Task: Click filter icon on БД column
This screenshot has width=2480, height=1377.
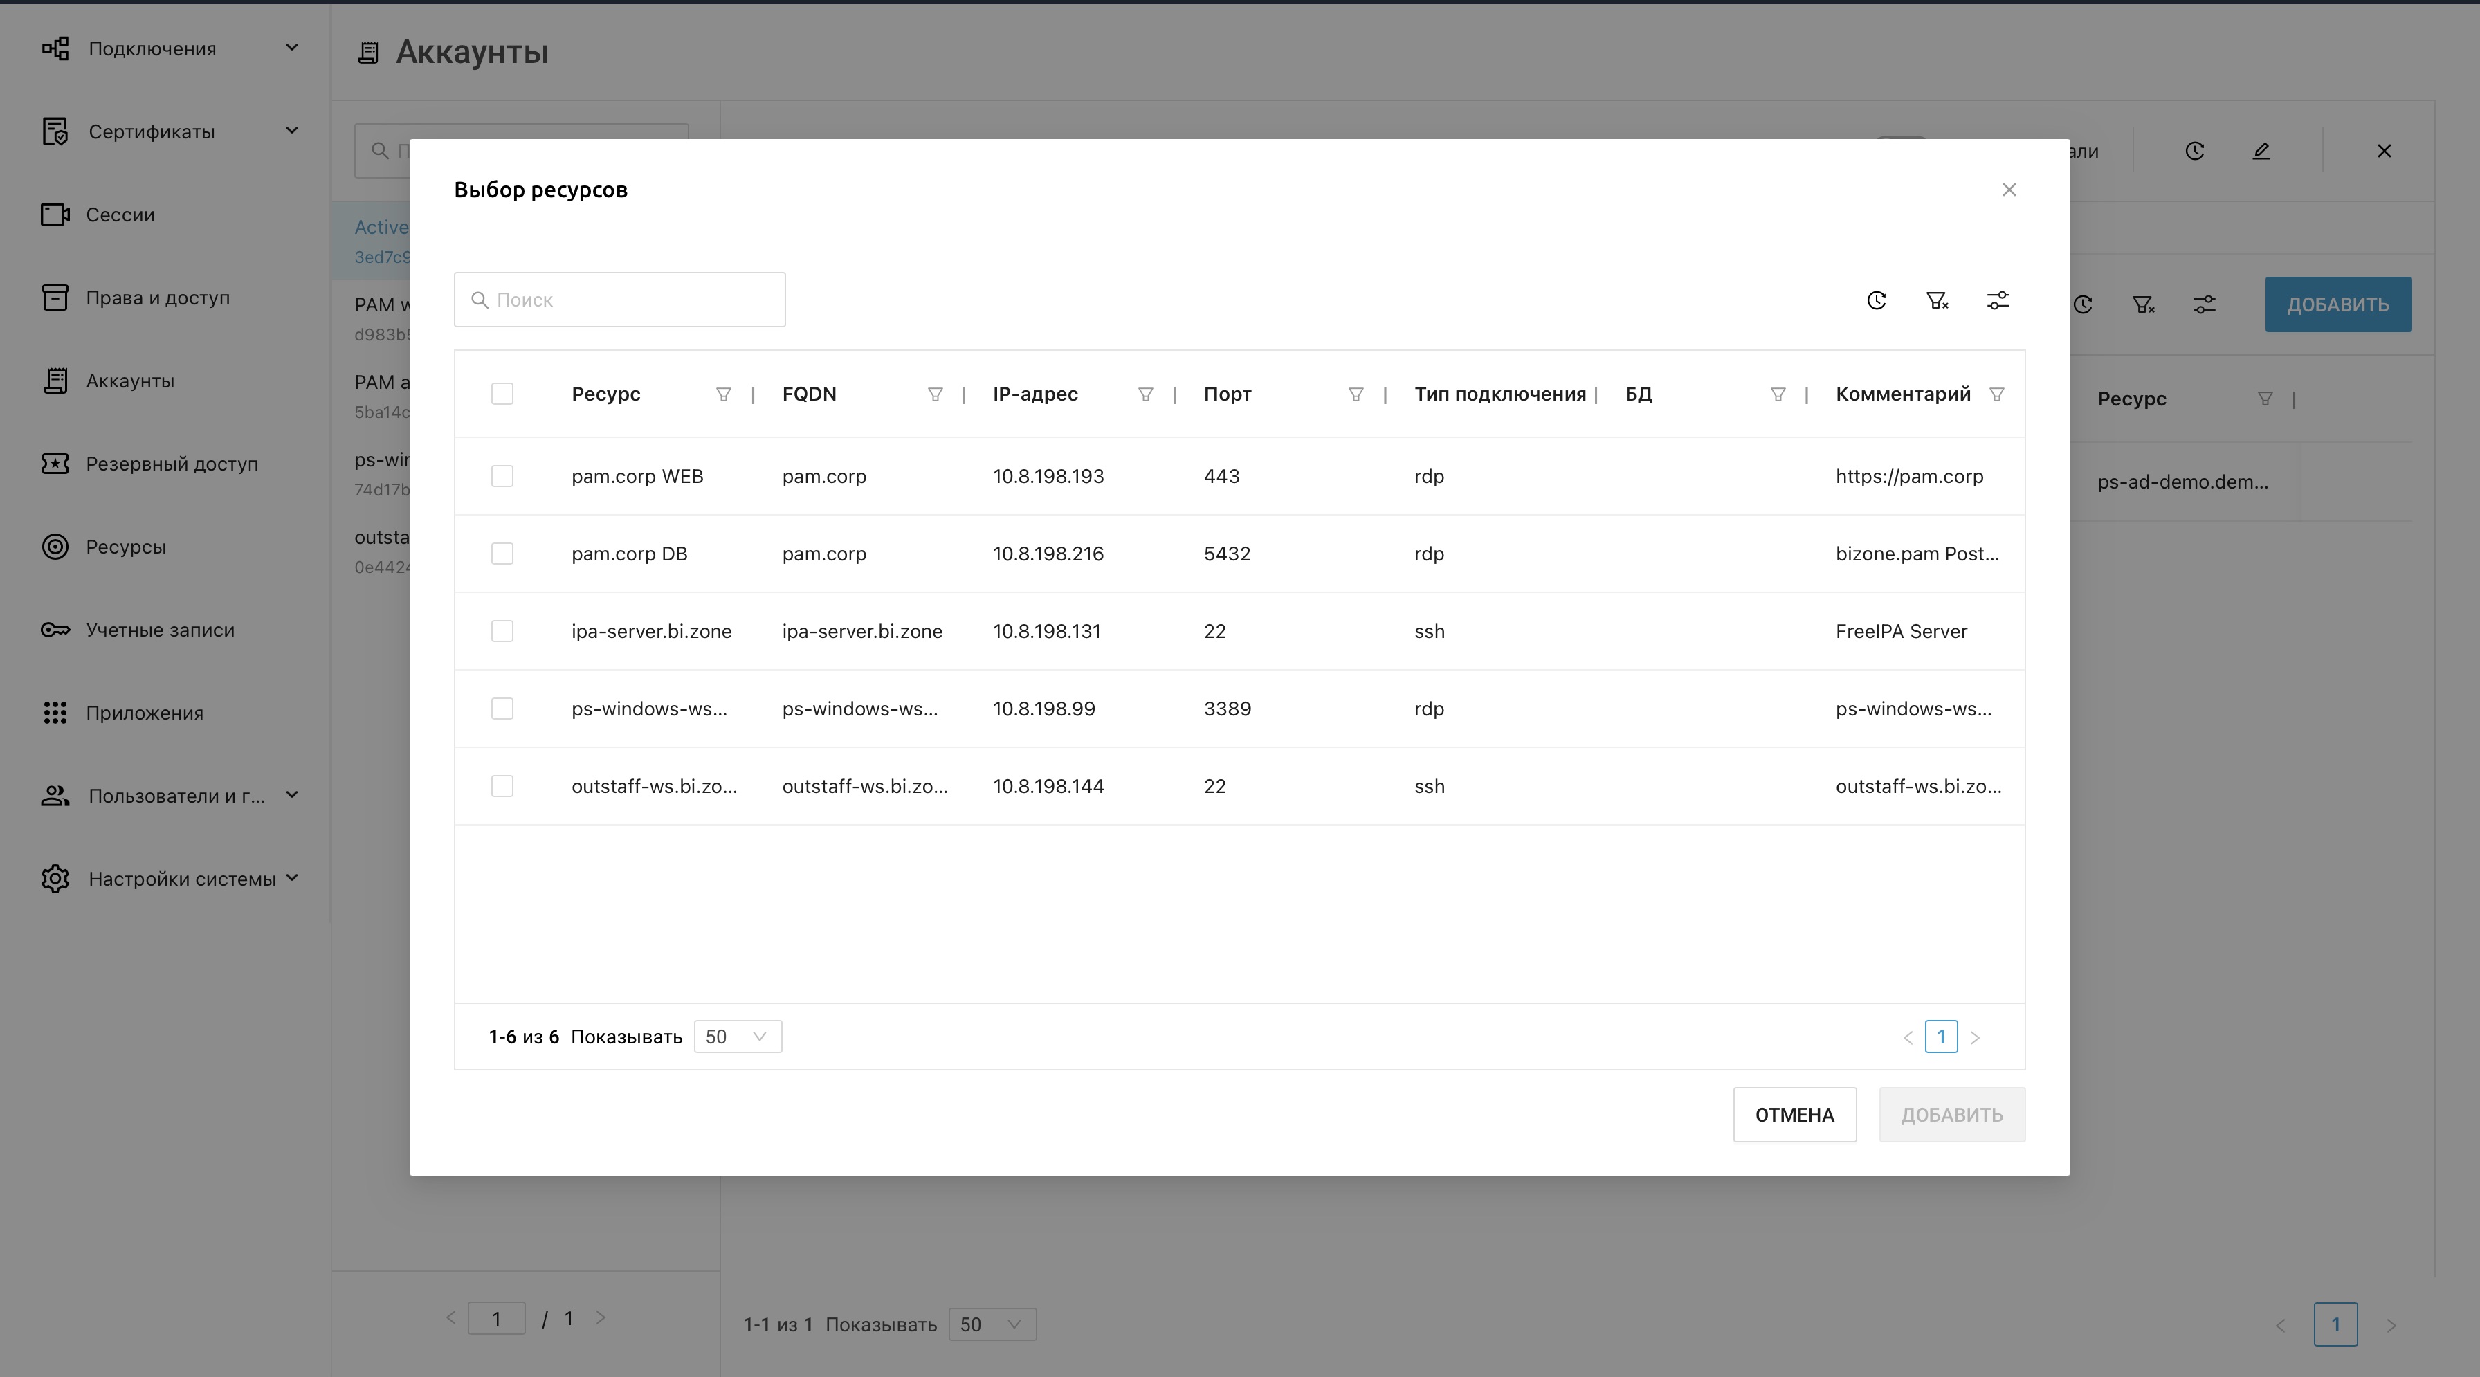Action: [x=1777, y=394]
